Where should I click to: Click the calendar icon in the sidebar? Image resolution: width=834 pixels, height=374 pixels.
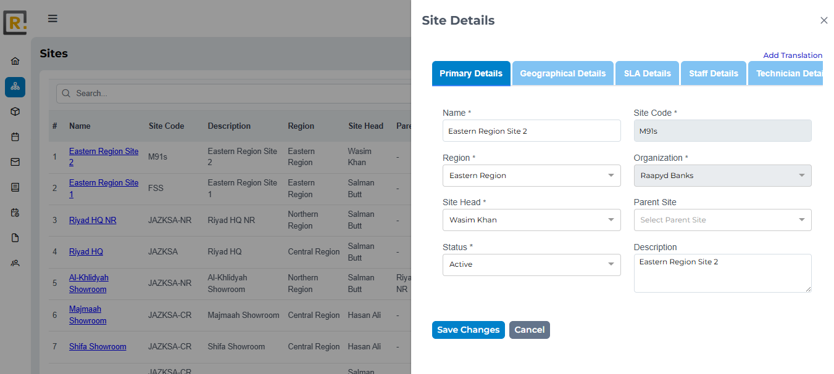point(15,136)
